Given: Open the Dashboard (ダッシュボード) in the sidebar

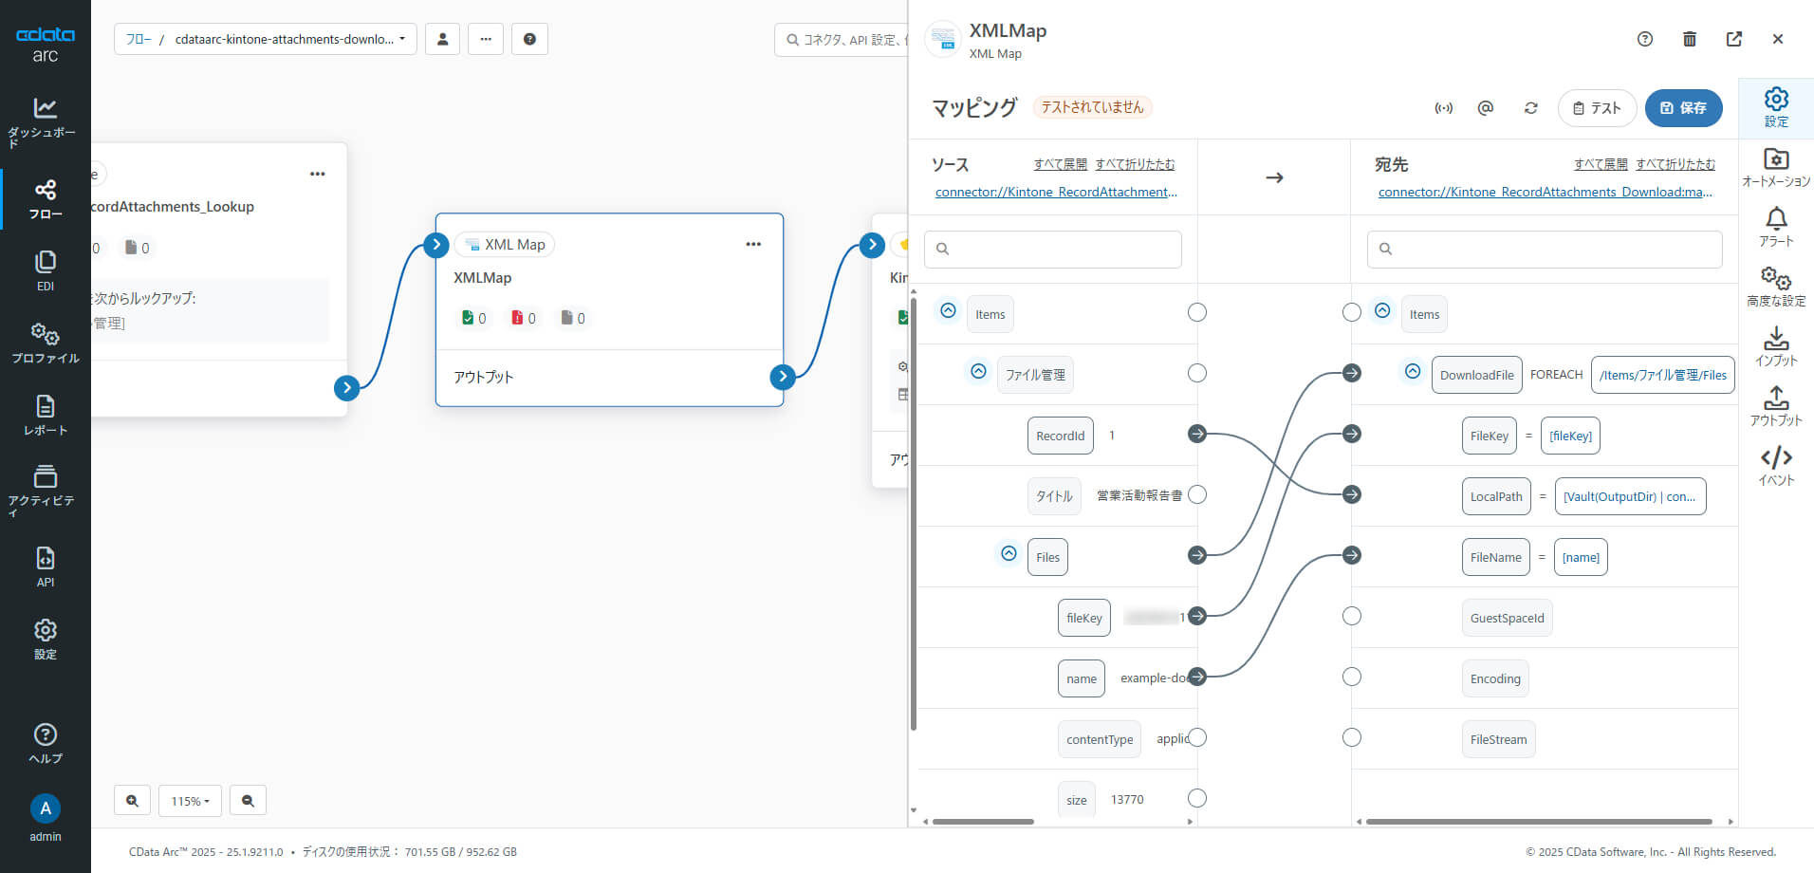Looking at the screenshot, I should (45, 121).
